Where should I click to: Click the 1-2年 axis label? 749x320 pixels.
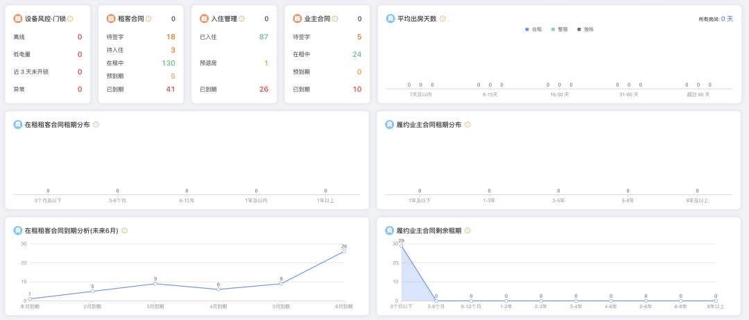506,307
